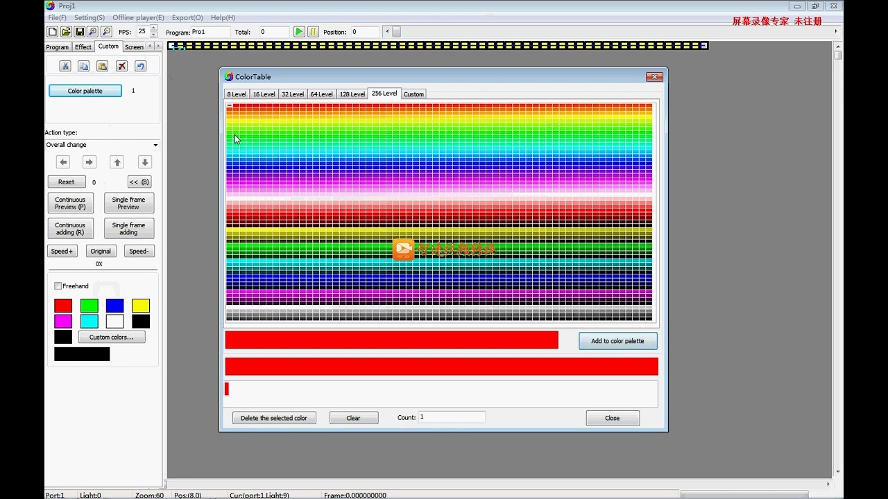
Task: Click the Program name input field
Action: [x=211, y=32]
